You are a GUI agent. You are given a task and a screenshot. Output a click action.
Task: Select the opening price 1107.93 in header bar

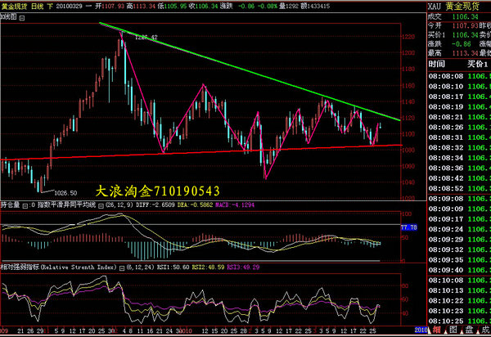pyautogui.click(x=113, y=7)
